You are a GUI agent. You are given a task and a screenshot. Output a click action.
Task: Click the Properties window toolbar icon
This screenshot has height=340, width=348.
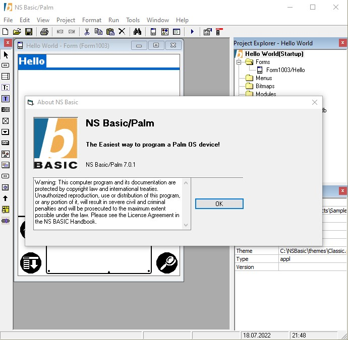pos(208,32)
